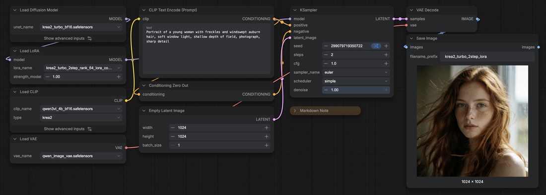Collapse the CLIP Text Encode (Prompt) node

(144, 10)
